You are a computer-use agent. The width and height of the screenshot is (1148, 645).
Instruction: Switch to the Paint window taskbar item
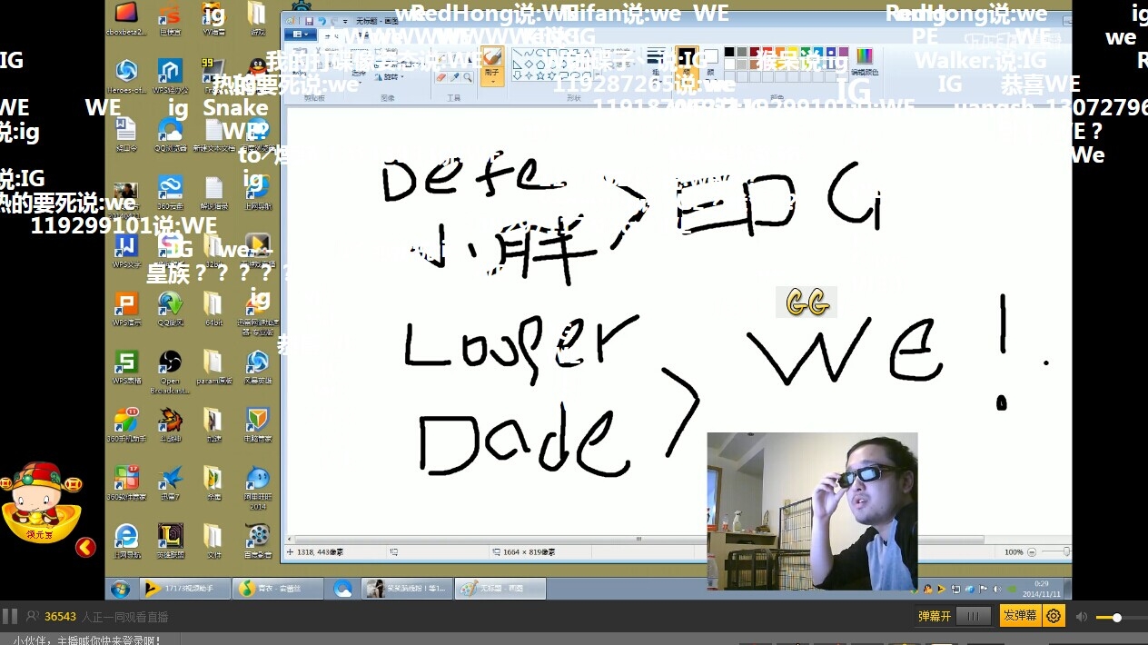pyautogui.click(x=500, y=589)
